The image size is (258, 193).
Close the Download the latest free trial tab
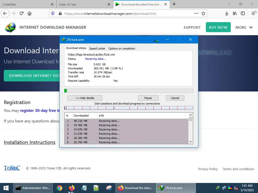(x=166, y=4)
